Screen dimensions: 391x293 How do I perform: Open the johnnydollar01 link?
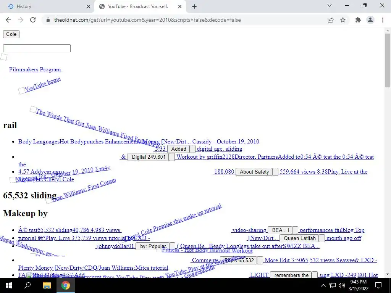pyautogui.click(x=115, y=246)
